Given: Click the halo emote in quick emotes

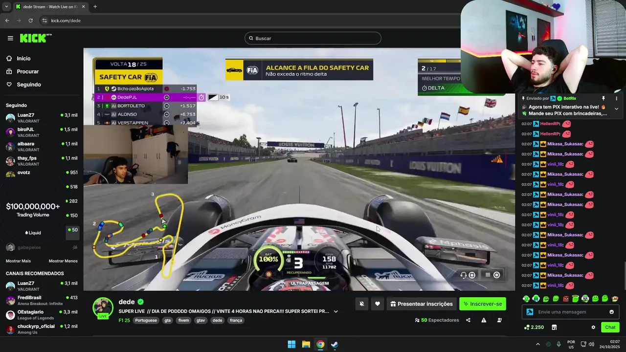Looking at the screenshot, I should [x=576, y=299].
